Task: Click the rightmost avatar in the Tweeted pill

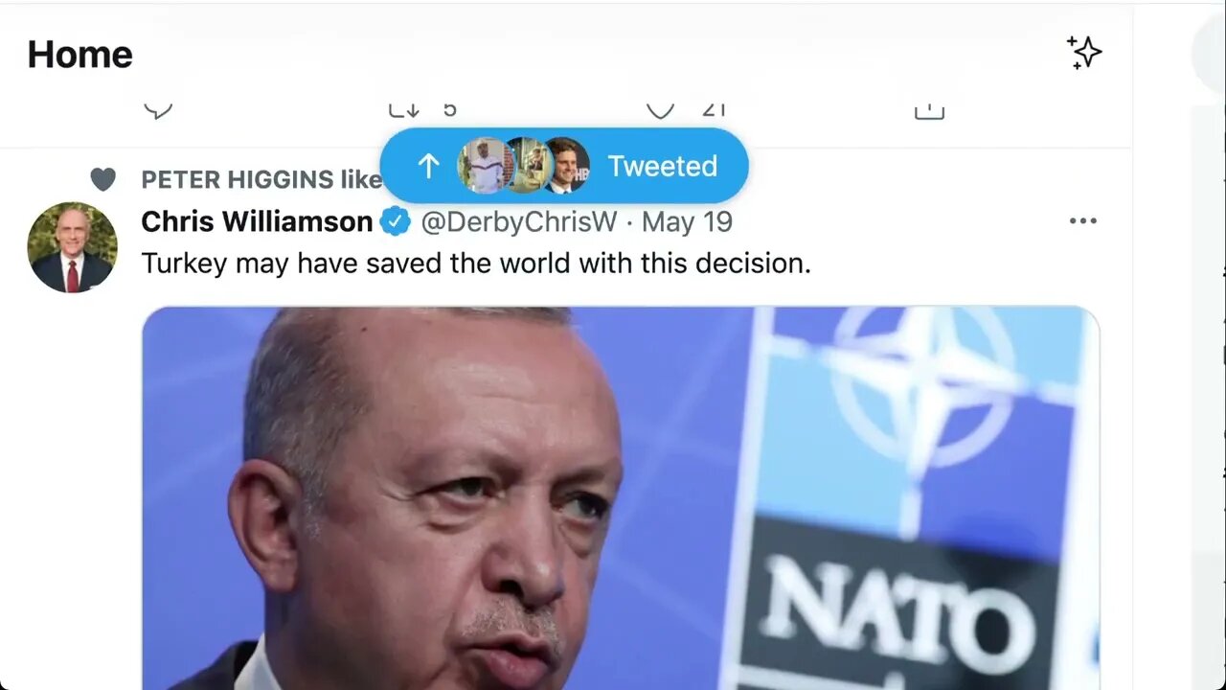Action: 566,165
